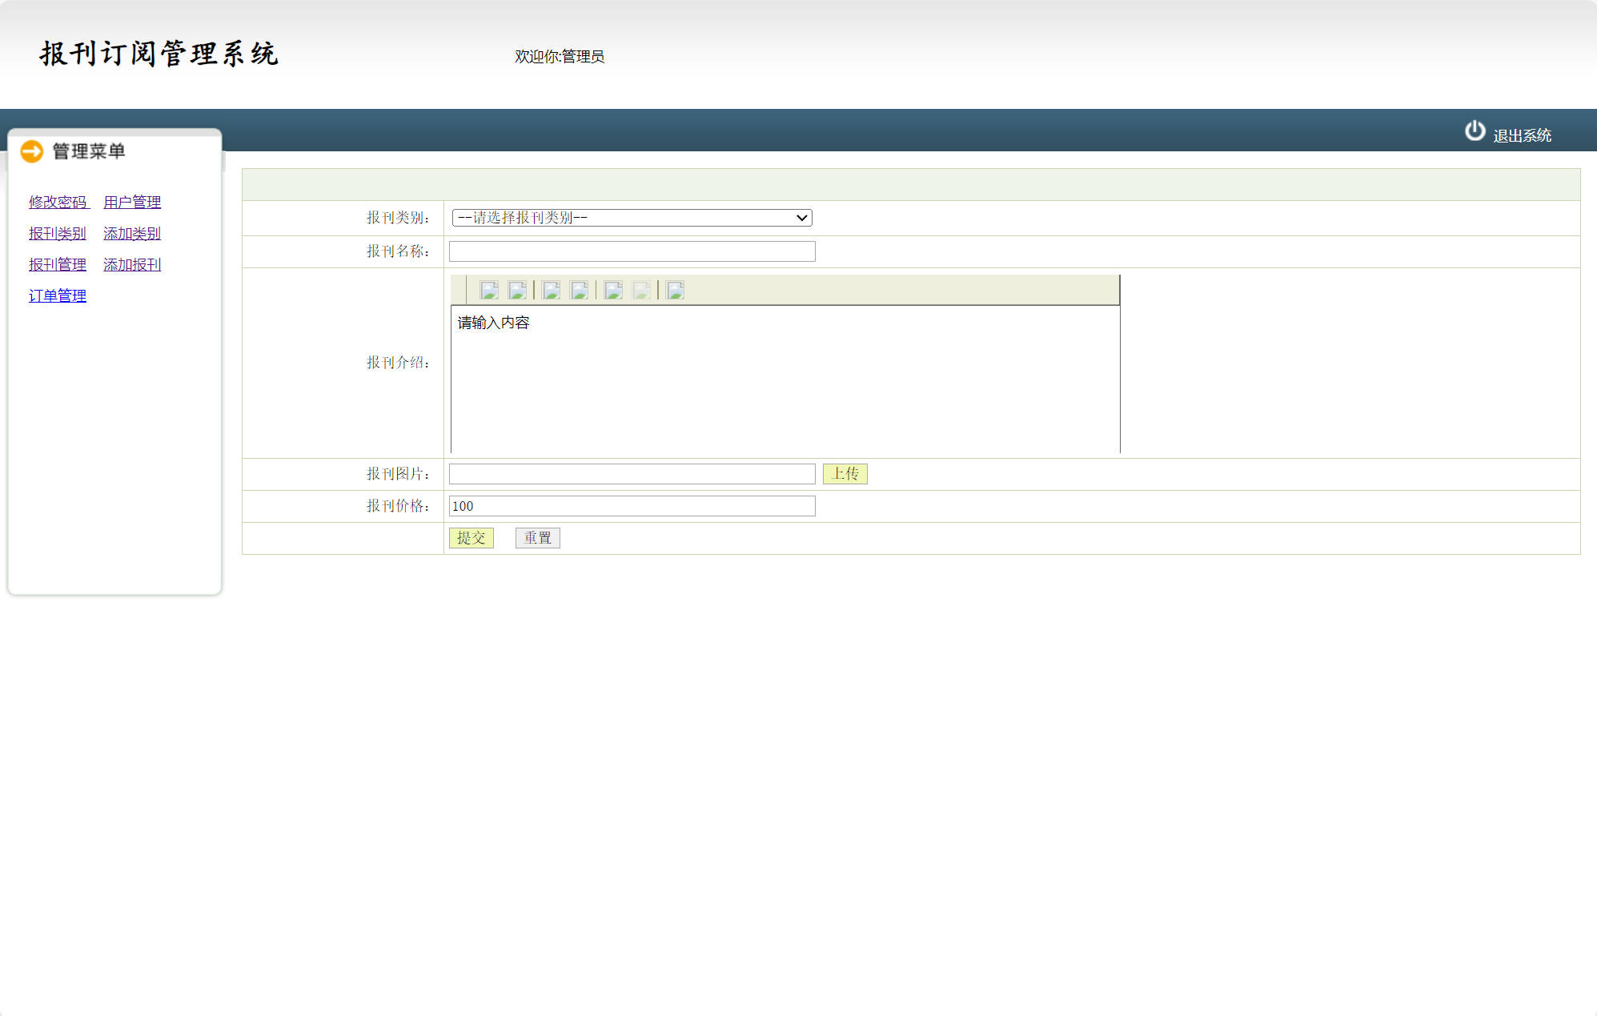Click the 报刊名称 text field
The width and height of the screenshot is (1597, 1016).
tap(632, 251)
